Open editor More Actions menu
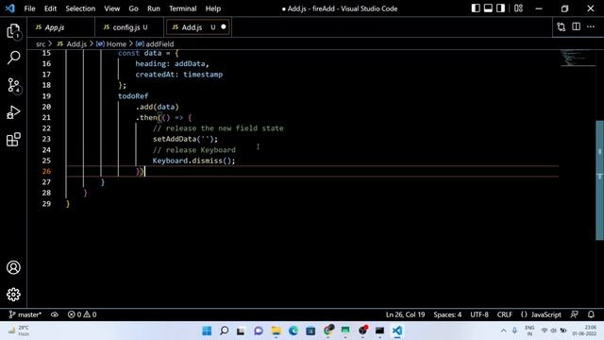This screenshot has height=340, width=604. tap(591, 26)
